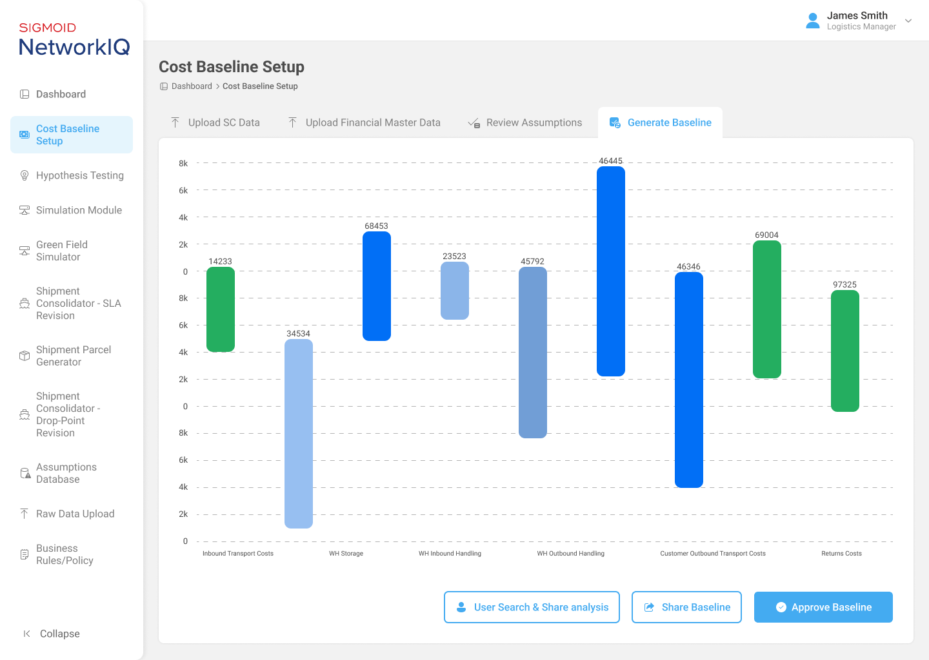Click the Green Field Simulator icon
The image size is (929, 660).
point(25,251)
